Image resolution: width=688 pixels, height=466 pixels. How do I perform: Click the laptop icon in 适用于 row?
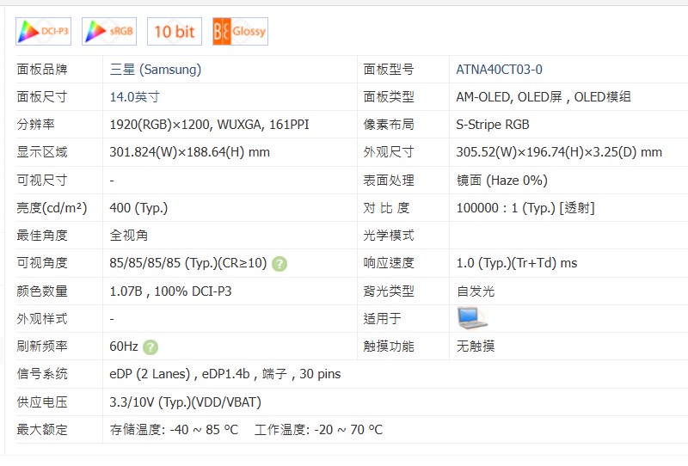471,318
